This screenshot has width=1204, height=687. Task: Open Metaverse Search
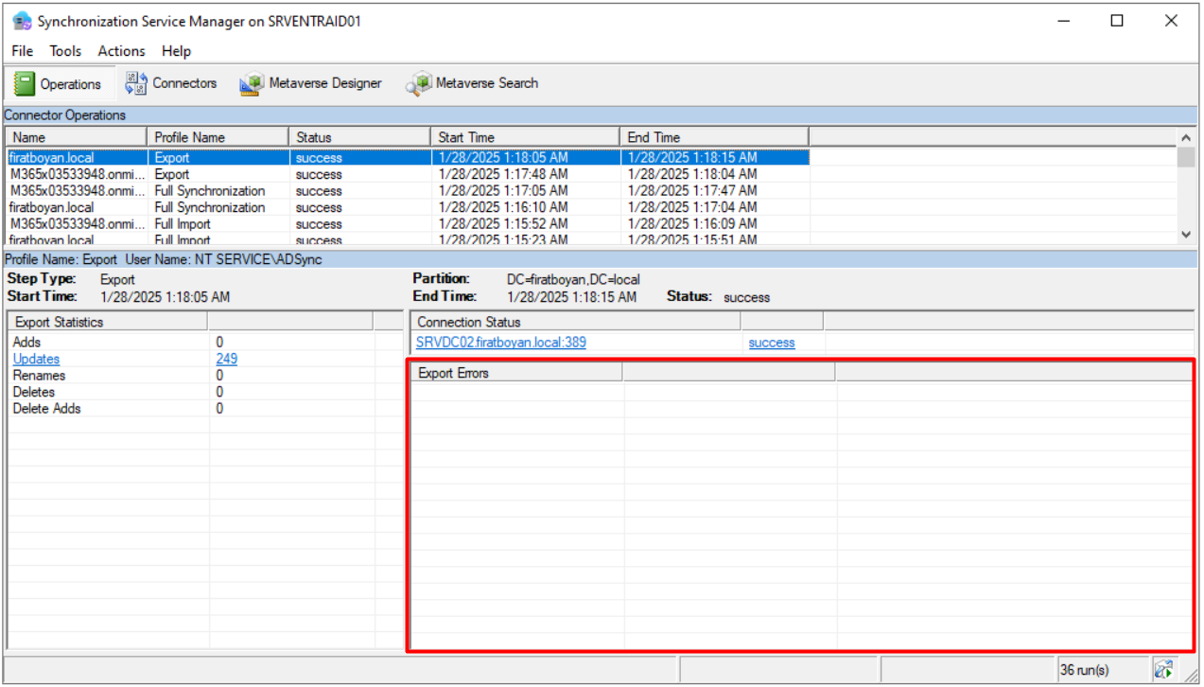(472, 83)
